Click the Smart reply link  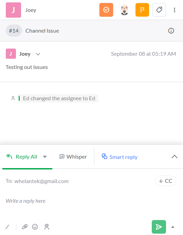(x=120, y=157)
